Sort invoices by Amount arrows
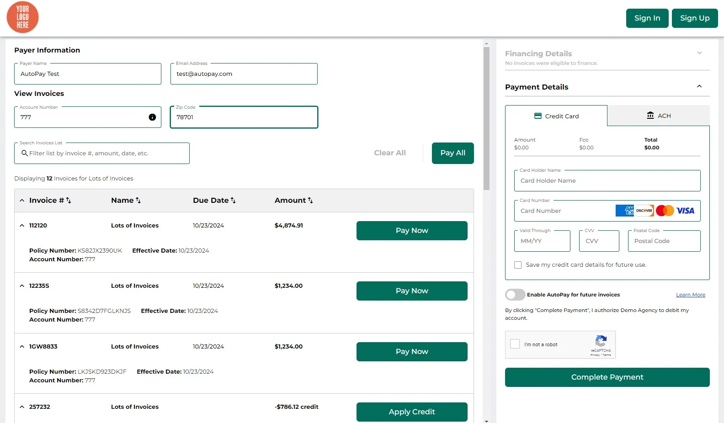 click(310, 201)
